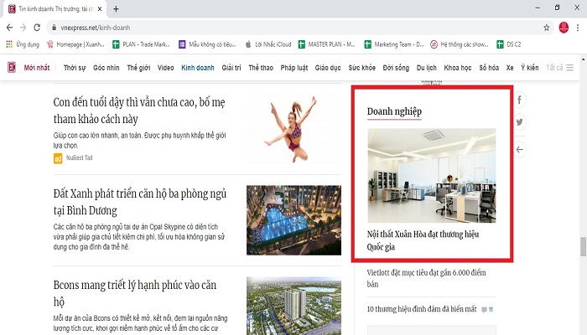Viewport: 587px width, 335px height.
Task: Click the circular back arrow icon
Action: point(520,150)
